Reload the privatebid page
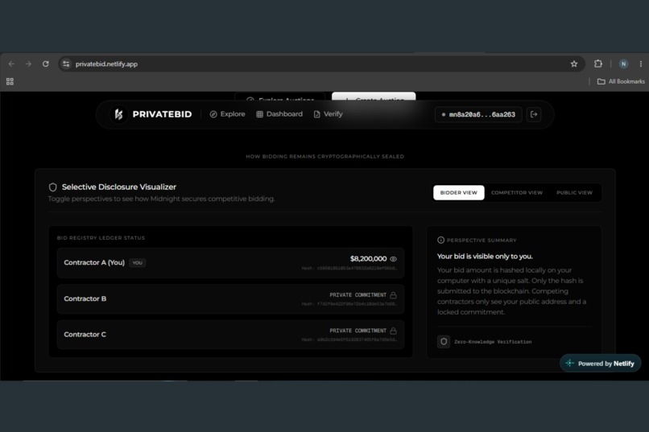The height and width of the screenshot is (432, 649). [x=46, y=64]
